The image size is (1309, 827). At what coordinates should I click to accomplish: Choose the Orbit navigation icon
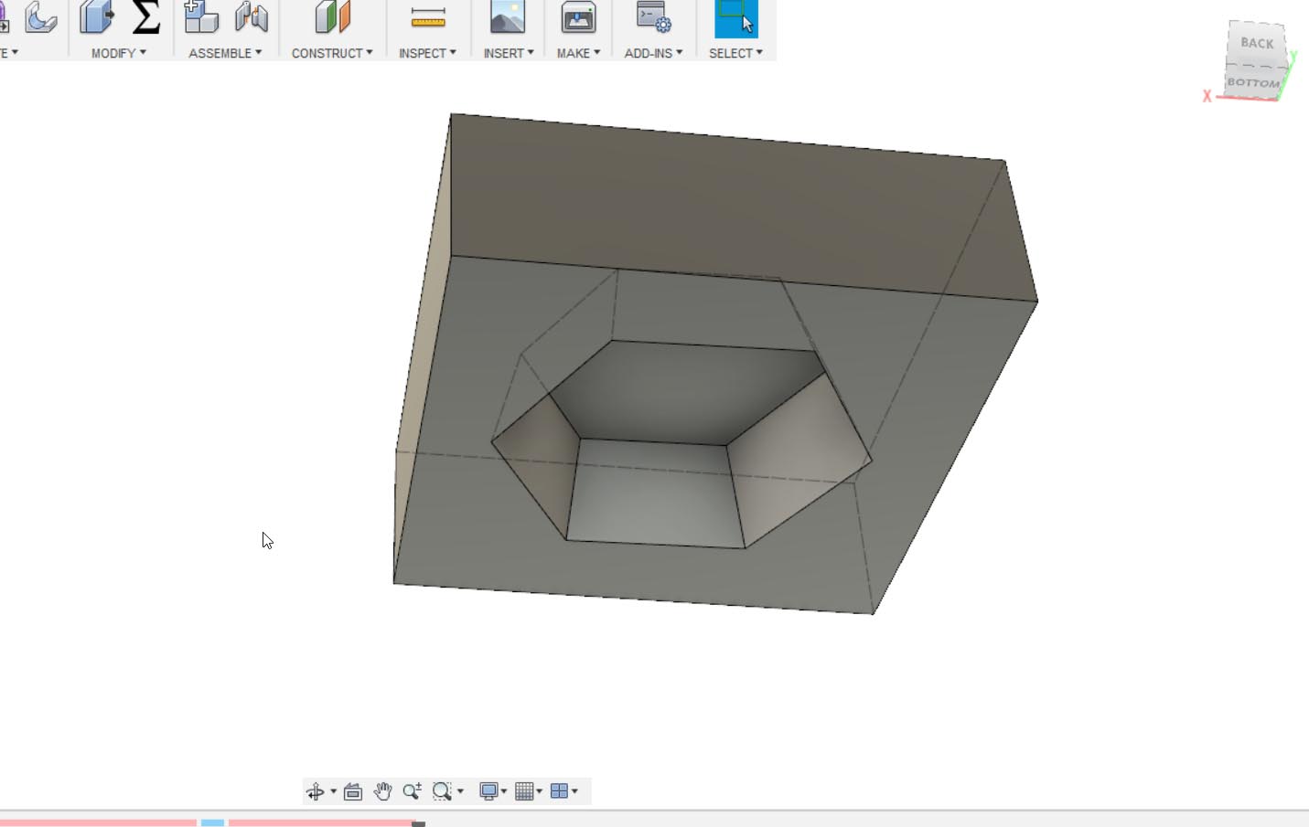pyautogui.click(x=316, y=791)
